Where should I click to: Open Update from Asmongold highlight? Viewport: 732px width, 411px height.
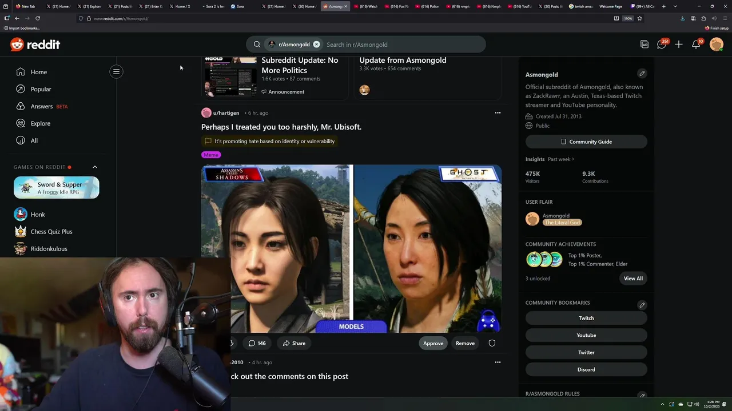tap(403, 60)
